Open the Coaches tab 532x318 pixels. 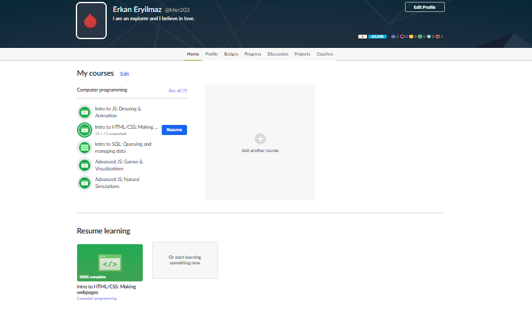pos(325,54)
